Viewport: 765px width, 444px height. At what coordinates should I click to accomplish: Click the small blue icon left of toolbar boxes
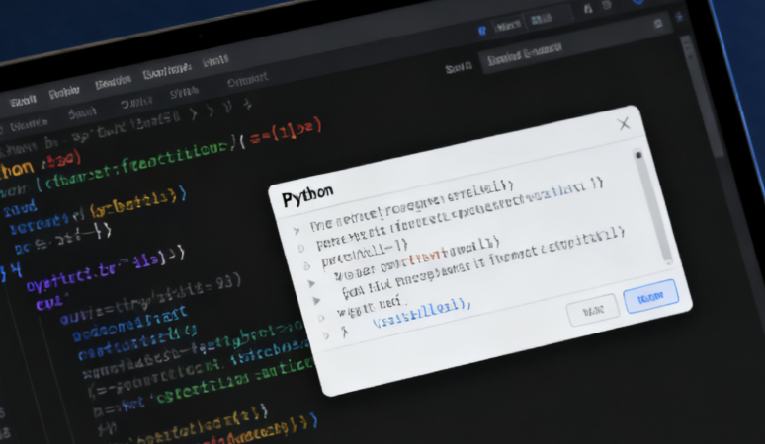[x=482, y=31]
